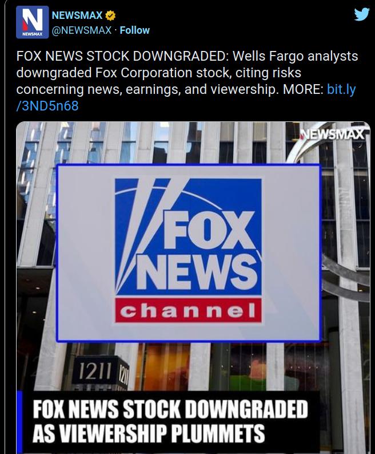
Task: Select the Fox News Channel logo
Action: point(188,250)
